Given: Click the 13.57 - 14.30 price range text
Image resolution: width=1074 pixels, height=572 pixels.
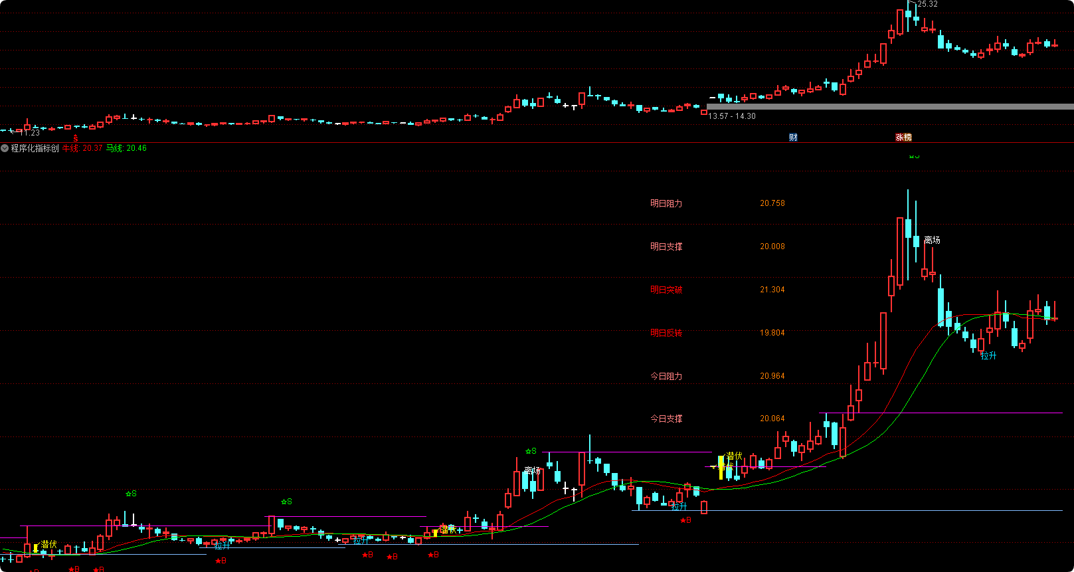Looking at the screenshot, I should (x=732, y=116).
